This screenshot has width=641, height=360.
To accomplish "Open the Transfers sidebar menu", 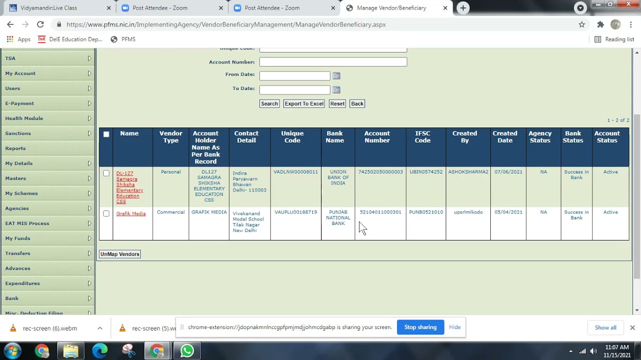I will click(48, 253).
